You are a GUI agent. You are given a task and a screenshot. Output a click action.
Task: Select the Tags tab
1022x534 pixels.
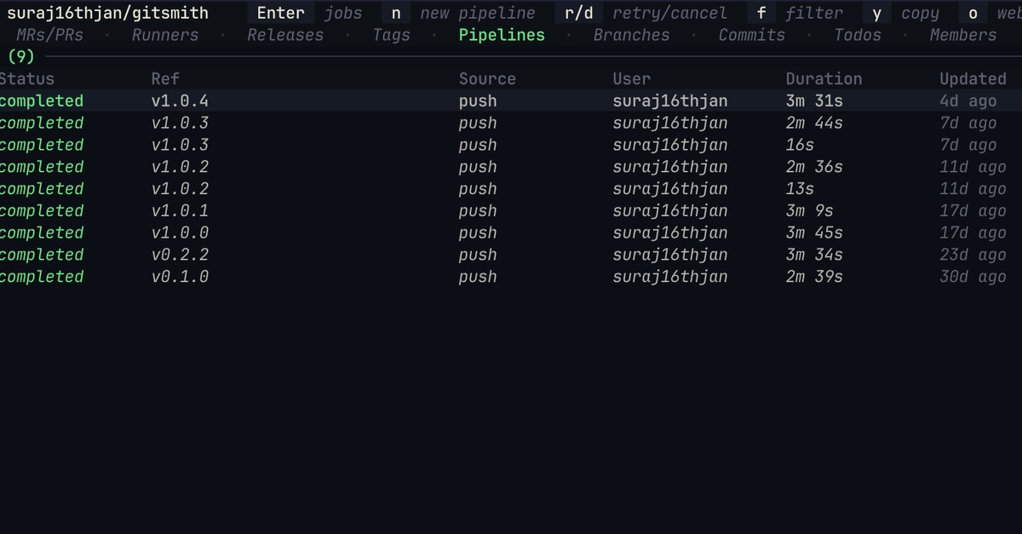(x=392, y=35)
